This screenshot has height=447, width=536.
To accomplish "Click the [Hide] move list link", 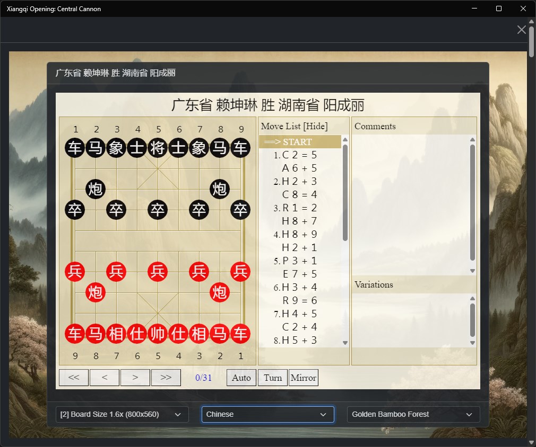I will pos(316,126).
